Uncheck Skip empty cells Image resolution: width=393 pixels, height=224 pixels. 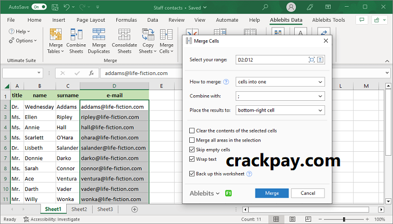[x=192, y=150]
